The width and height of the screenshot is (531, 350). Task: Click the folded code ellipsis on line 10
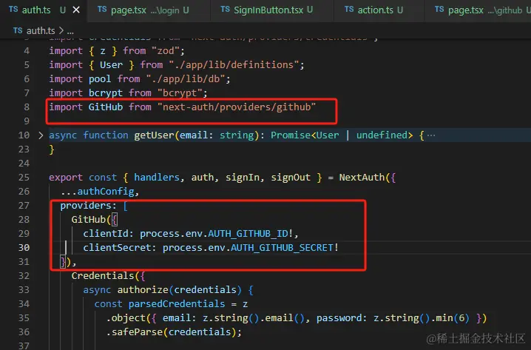click(431, 135)
